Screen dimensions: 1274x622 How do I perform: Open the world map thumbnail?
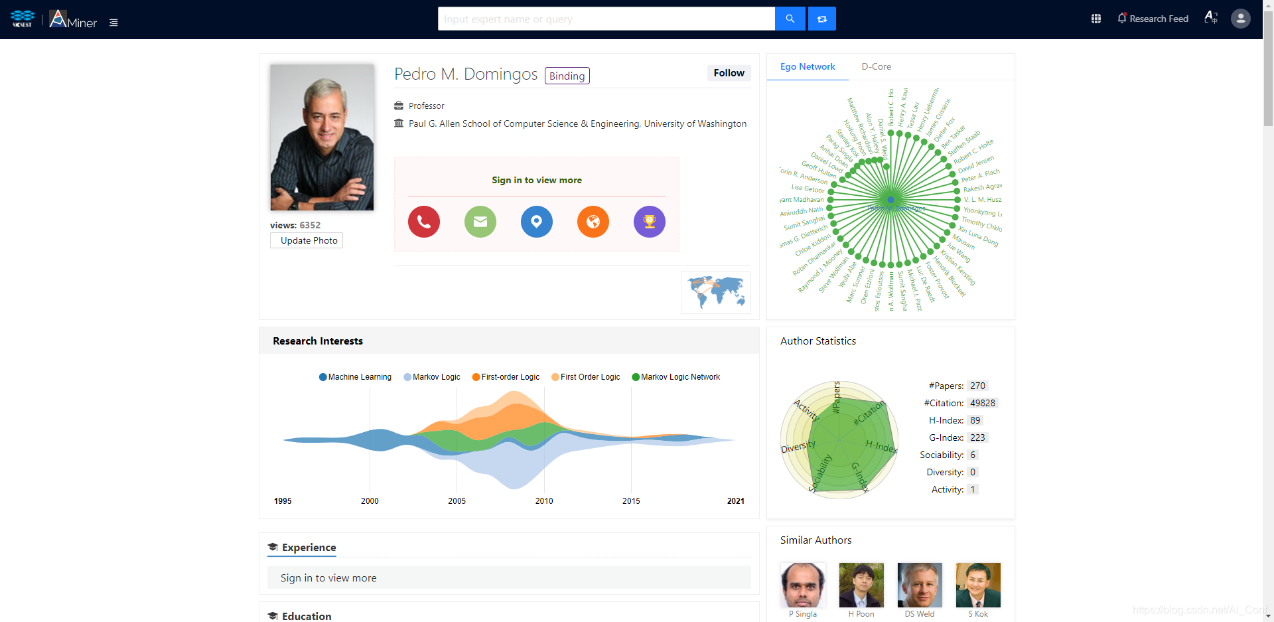(716, 293)
